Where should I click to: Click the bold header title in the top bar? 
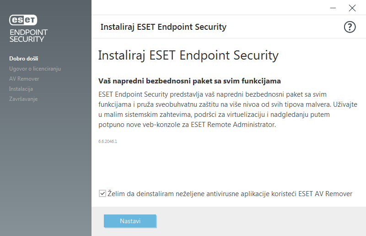tap(163, 27)
